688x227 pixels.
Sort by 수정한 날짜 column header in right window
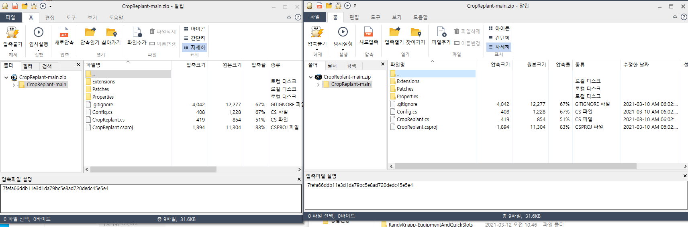click(636, 65)
